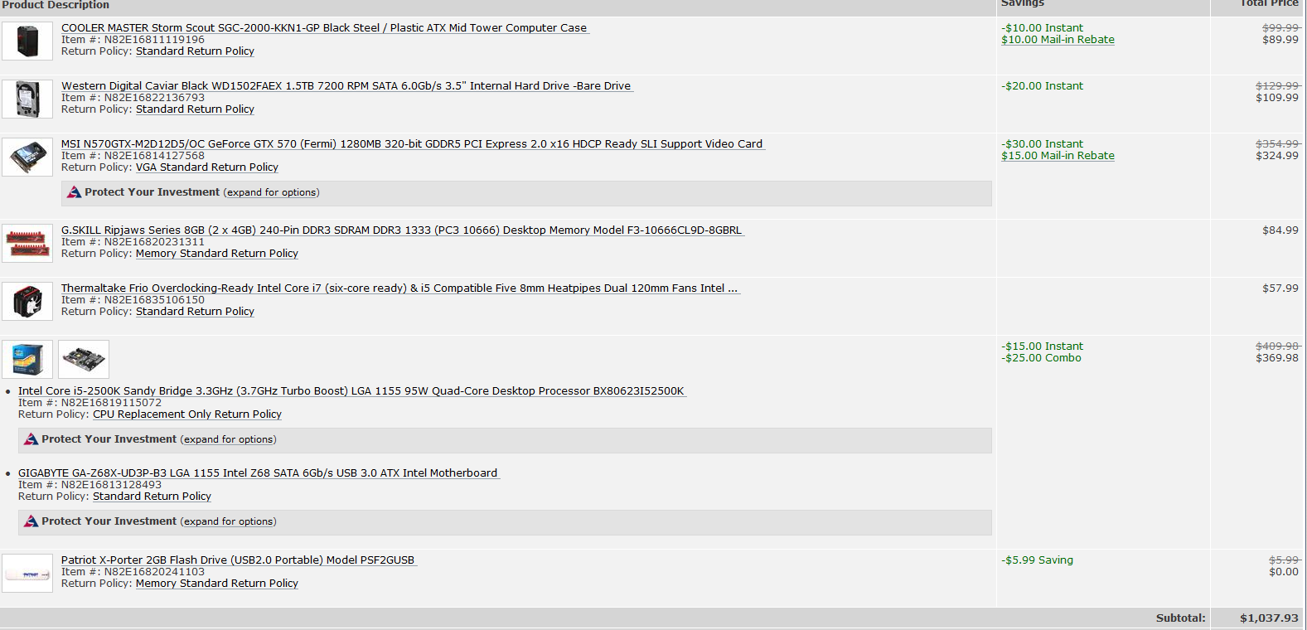Open the COOLER MASTER Storm Scout product link
The width and height of the screenshot is (1307, 630).
tap(323, 27)
